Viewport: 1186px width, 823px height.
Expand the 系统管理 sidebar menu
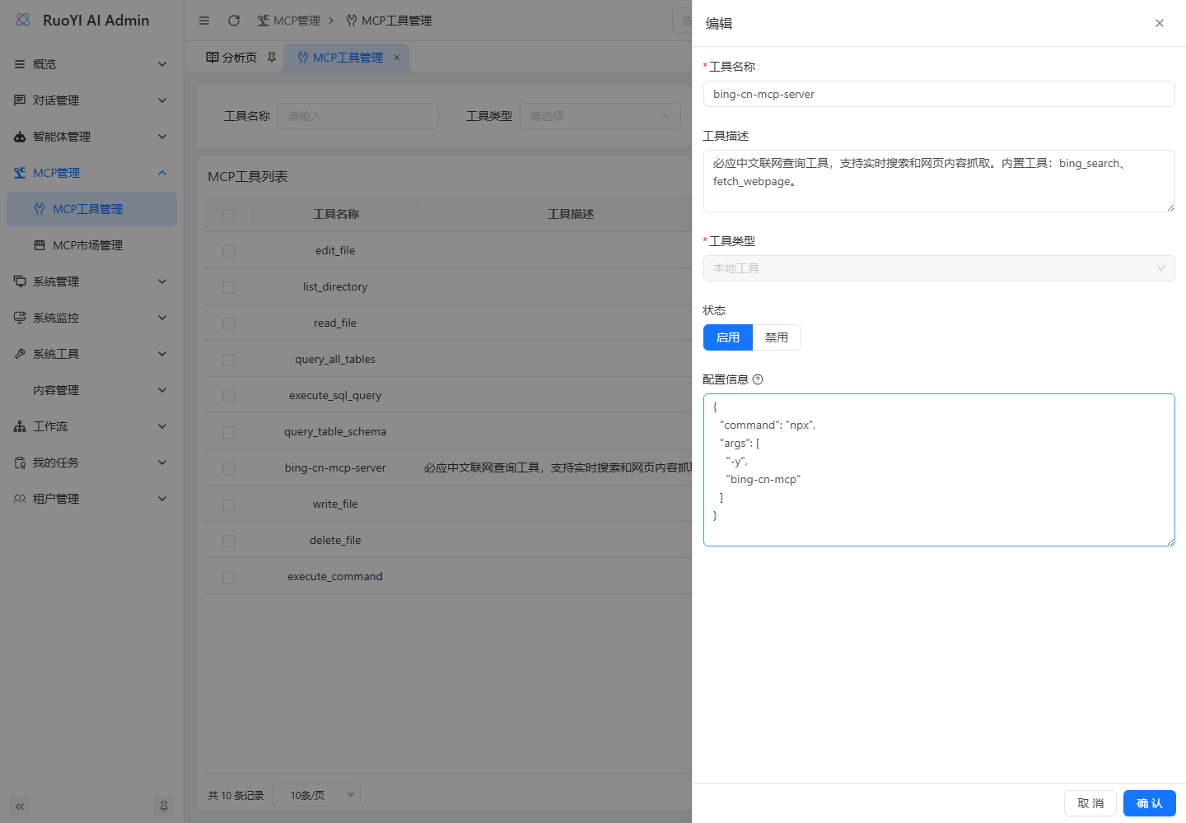91,281
